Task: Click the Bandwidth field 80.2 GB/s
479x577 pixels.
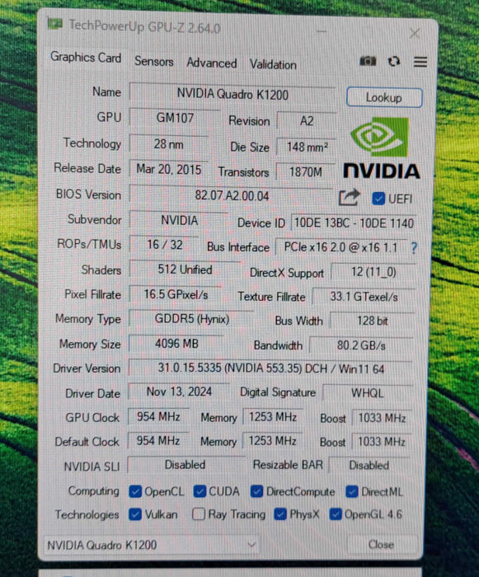Action: tap(361, 345)
